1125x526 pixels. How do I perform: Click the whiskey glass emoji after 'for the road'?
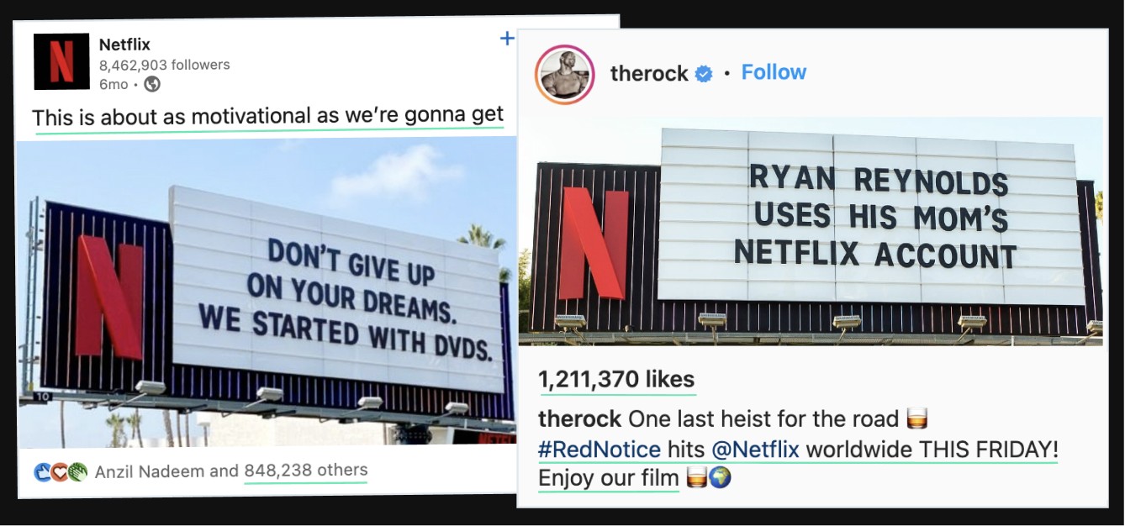[916, 418]
